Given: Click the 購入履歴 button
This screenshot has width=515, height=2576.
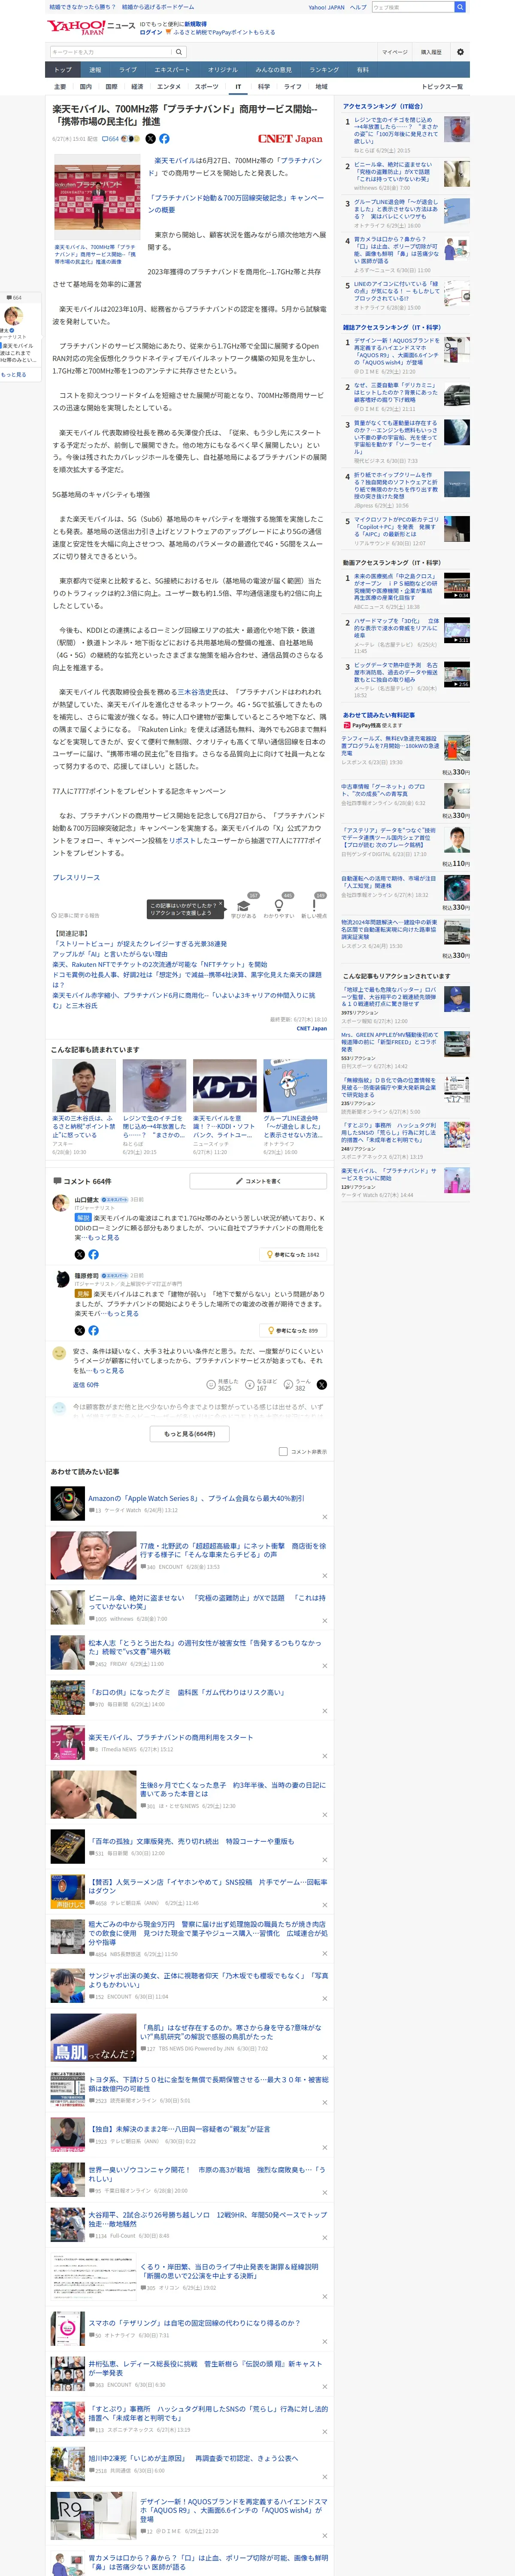Looking at the screenshot, I should pos(431,52).
